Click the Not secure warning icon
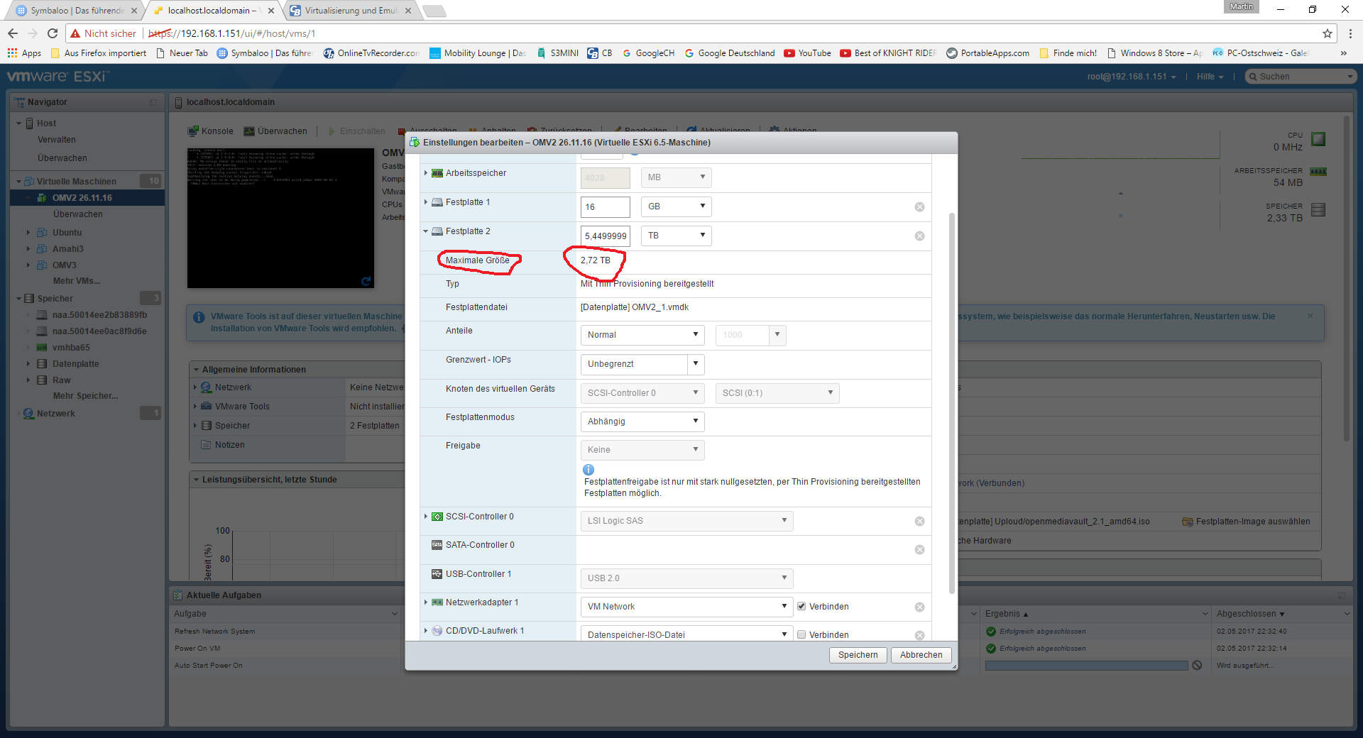The height and width of the screenshot is (738, 1363). [75, 33]
